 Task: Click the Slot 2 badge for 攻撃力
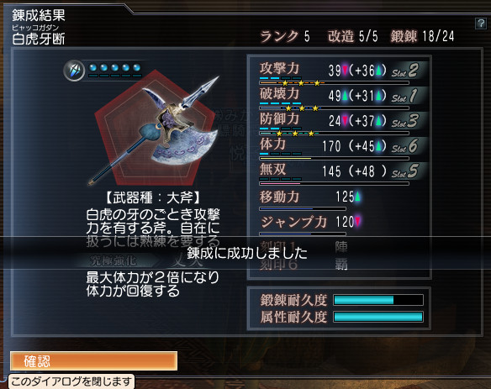(404, 71)
